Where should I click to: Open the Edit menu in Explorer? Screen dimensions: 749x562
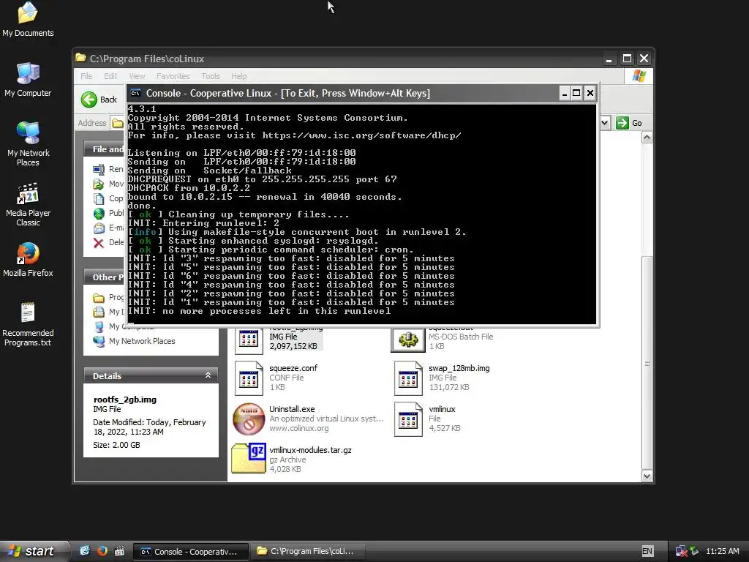110,76
